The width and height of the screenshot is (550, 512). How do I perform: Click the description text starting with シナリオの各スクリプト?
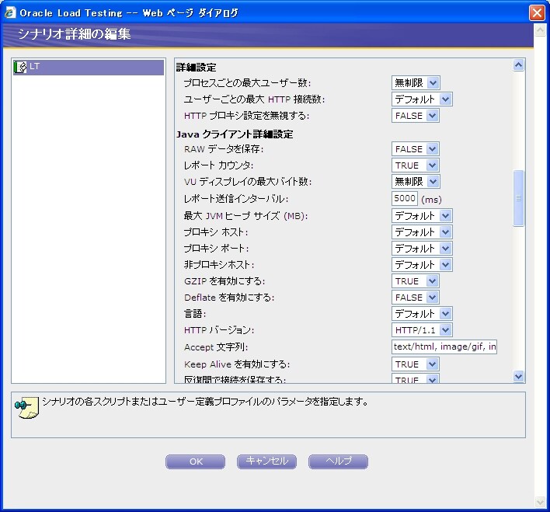[x=205, y=402]
